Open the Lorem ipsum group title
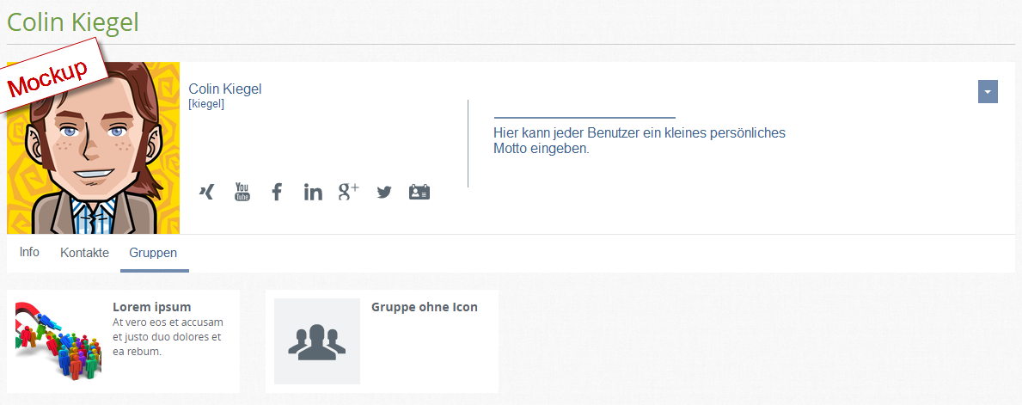Image resolution: width=1022 pixels, height=405 pixels. (152, 307)
